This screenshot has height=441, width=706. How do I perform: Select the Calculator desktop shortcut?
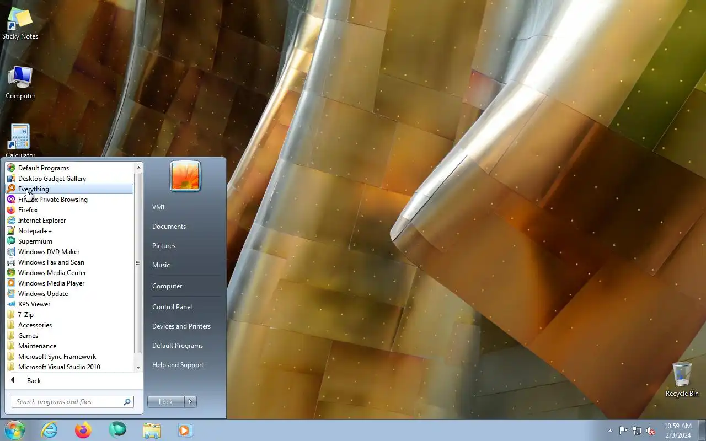[x=20, y=141]
